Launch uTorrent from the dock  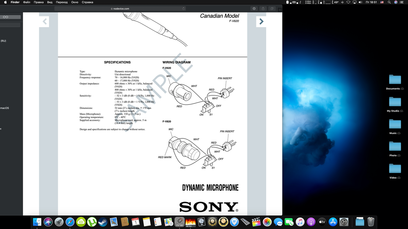92,222
